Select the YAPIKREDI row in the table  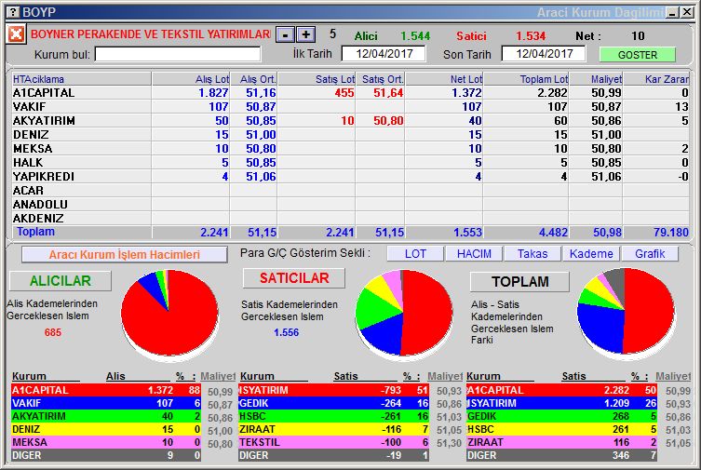click(x=350, y=177)
